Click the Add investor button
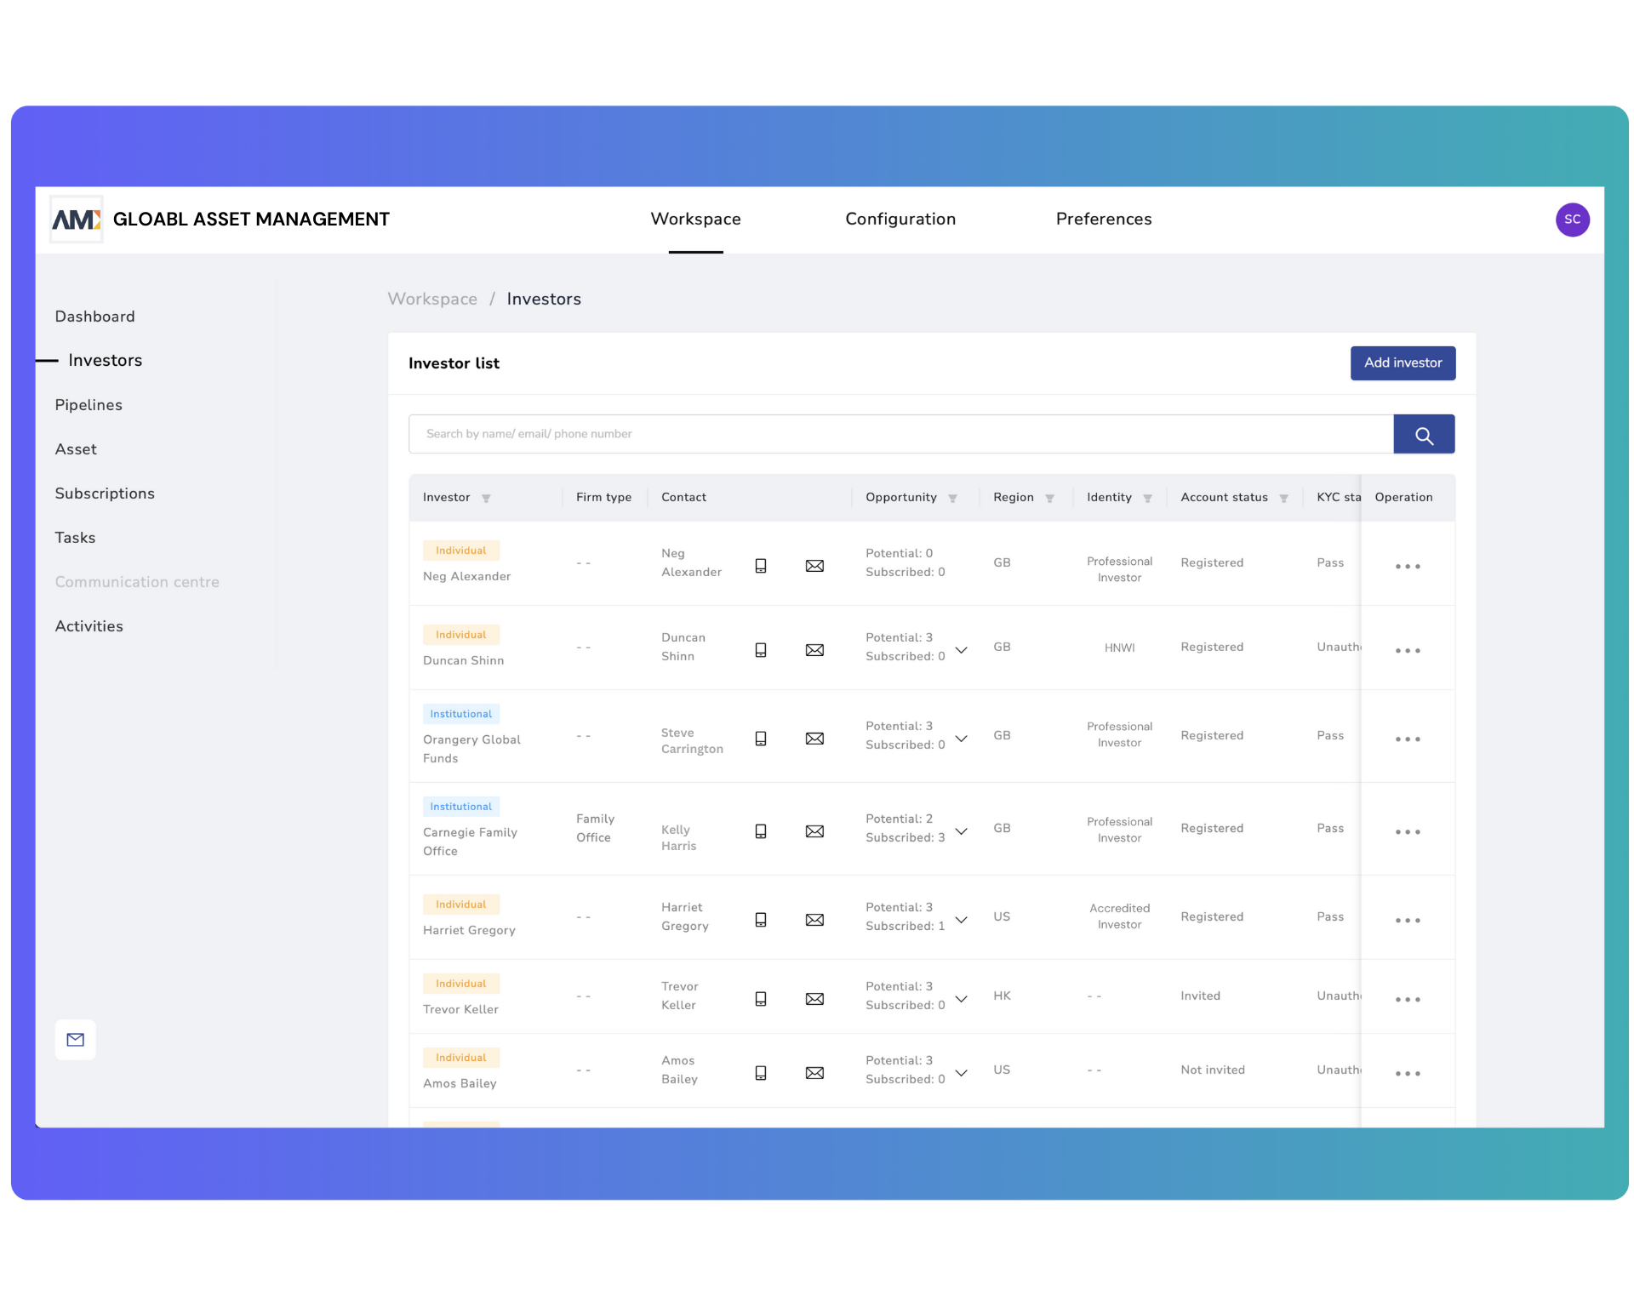The image size is (1634, 1307). pos(1403,363)
